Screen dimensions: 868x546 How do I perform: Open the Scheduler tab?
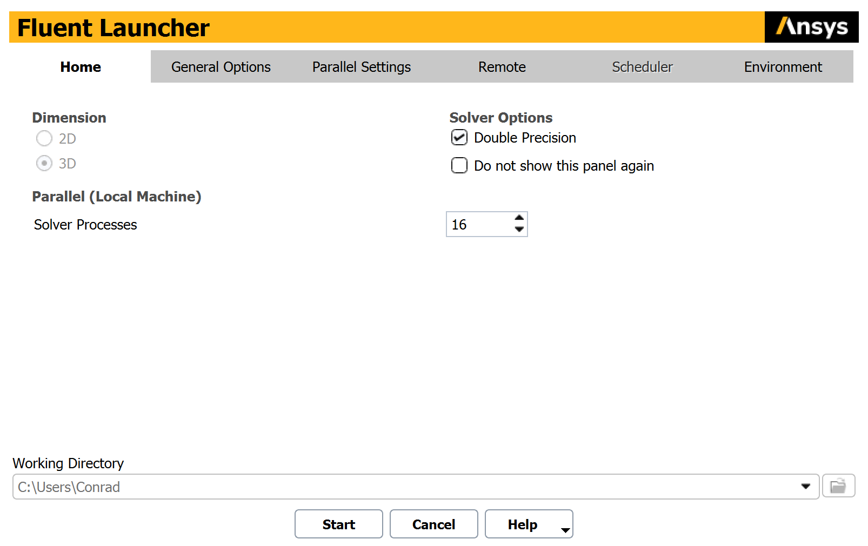[642, 67]
